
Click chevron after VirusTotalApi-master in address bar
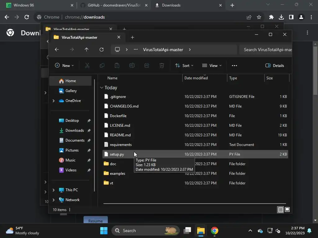pyautogui.click(x=190, y=50)
